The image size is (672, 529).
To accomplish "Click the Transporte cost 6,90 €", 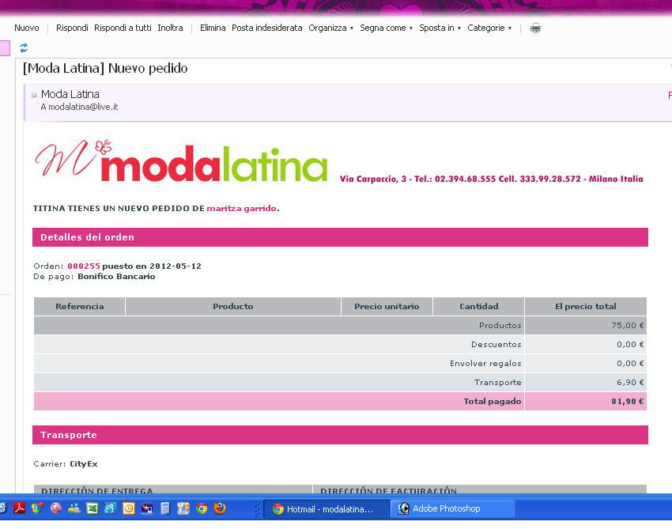I will 630,383.
